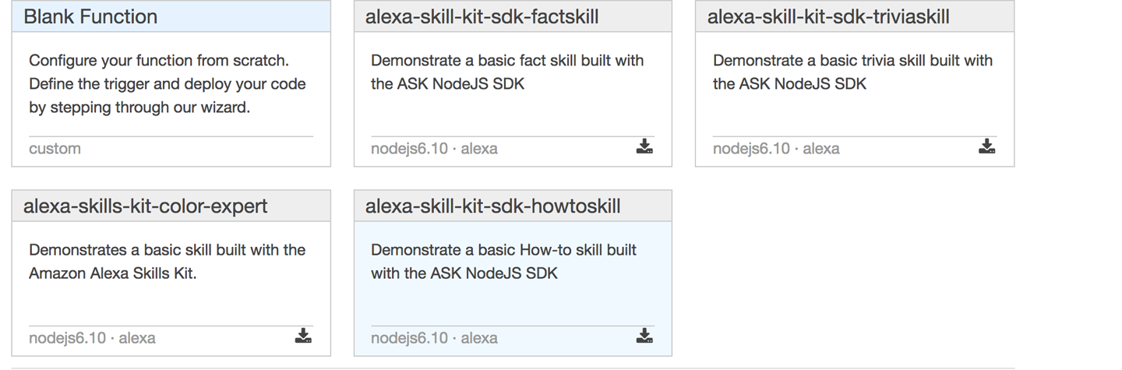The height and width of the screenshot is (370, 1122).
Task: Click nodejs6.10 · alexa tag on howtoskill card
Action: click(434, 338)
